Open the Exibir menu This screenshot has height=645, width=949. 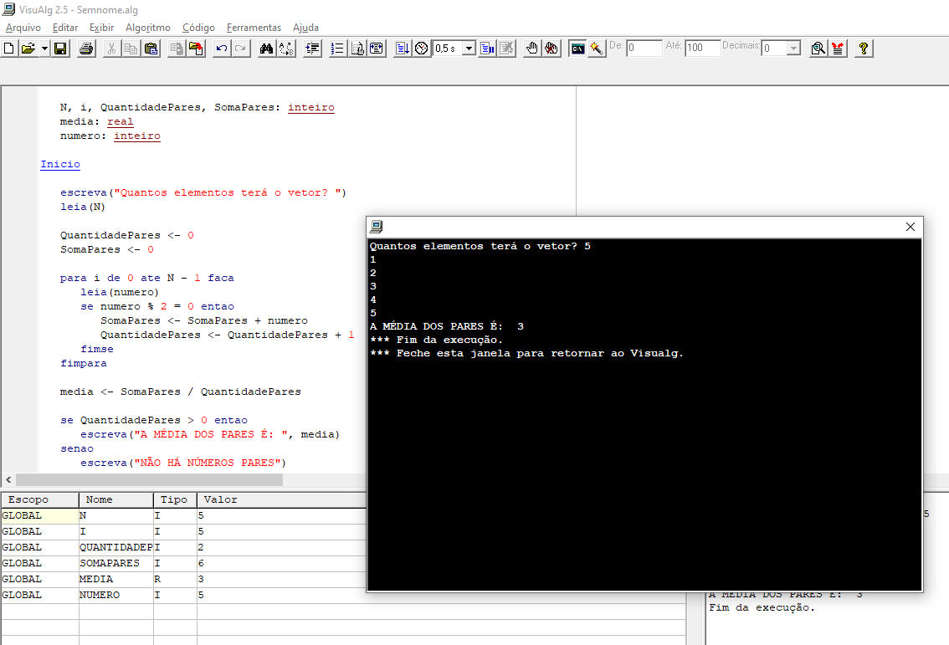pyautogui.click(x=102, y=28)
